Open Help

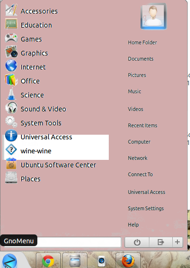(x=134, y=225)
